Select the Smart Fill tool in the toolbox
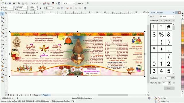This screenshot has height=103, width=184. [2, 32]
